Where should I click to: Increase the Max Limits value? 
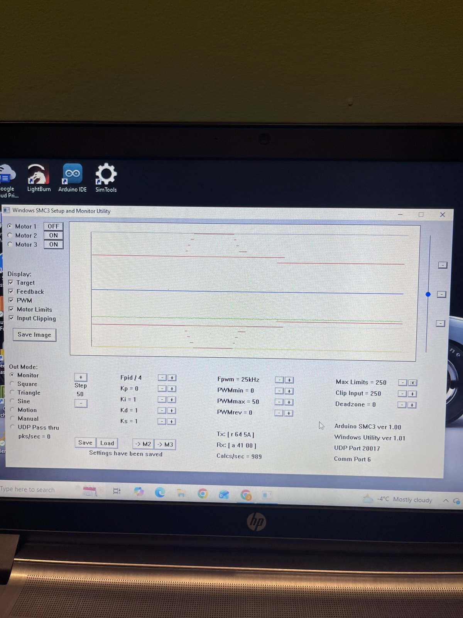[412, 382]
